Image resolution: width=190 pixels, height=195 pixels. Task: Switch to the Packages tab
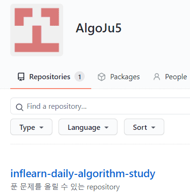point(119,77)
